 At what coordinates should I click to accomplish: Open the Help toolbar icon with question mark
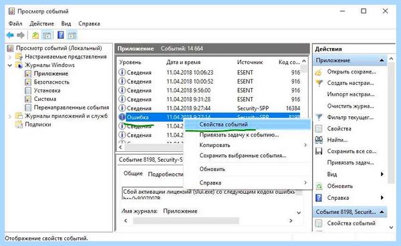tap(61, 35)
